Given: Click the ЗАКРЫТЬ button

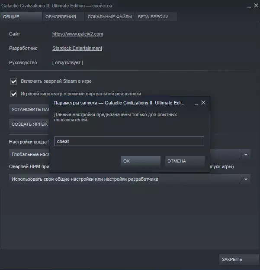Looking at the screenshot, I should [239, 259].
